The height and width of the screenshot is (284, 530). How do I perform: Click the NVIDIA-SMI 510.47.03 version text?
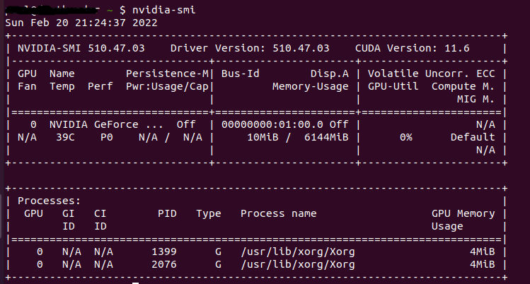81,48
